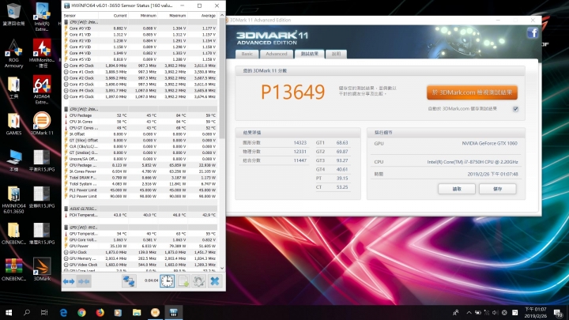569x320 pixels.
Task: Select the GPU Clock sensor row
Action: [140, 252]
